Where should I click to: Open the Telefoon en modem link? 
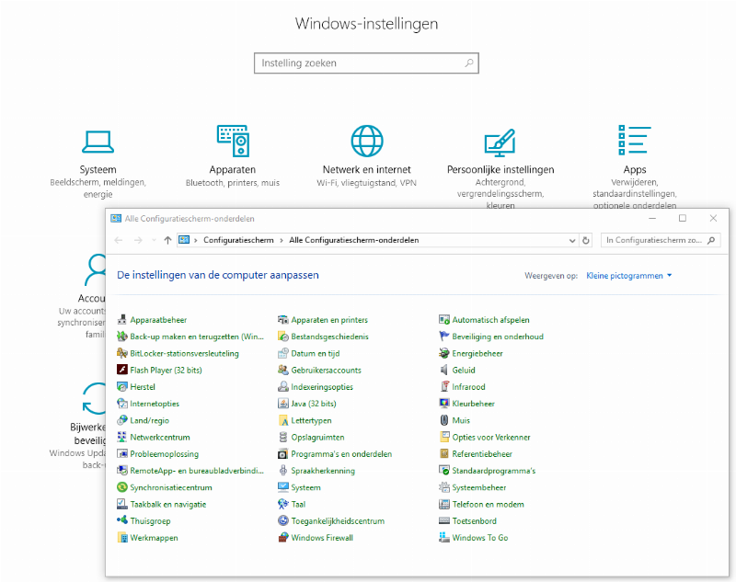pyautogui.click(x=489, y=504)
